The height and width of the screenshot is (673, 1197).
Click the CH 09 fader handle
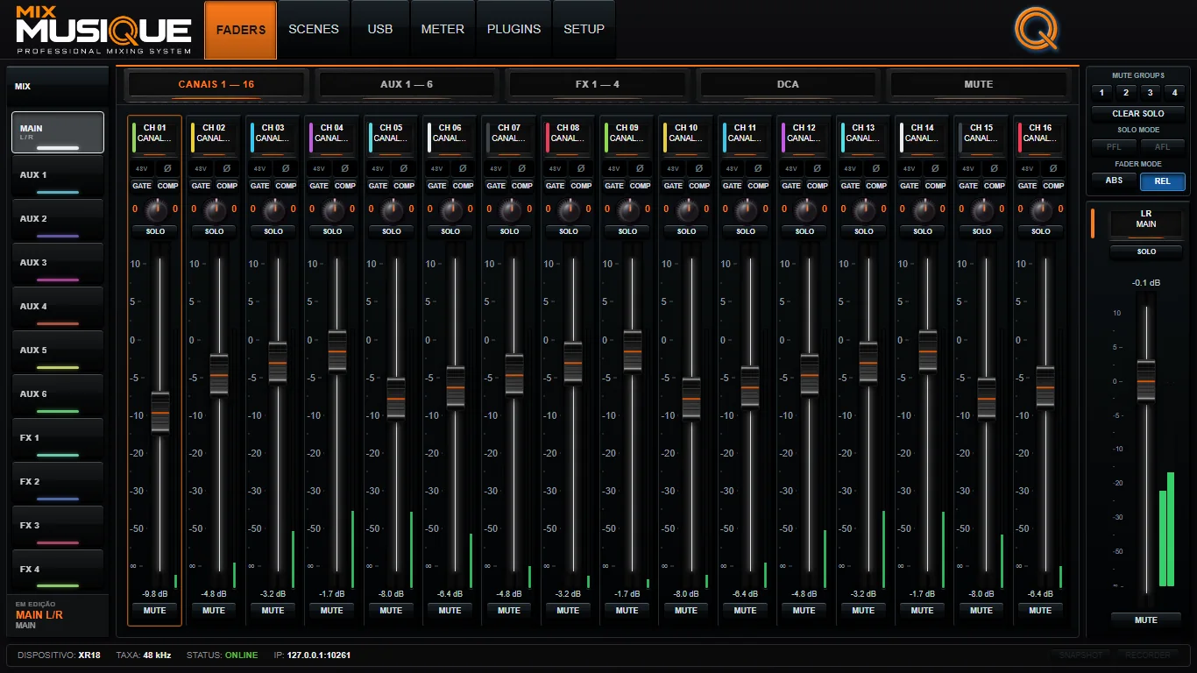tap(633, 351)
